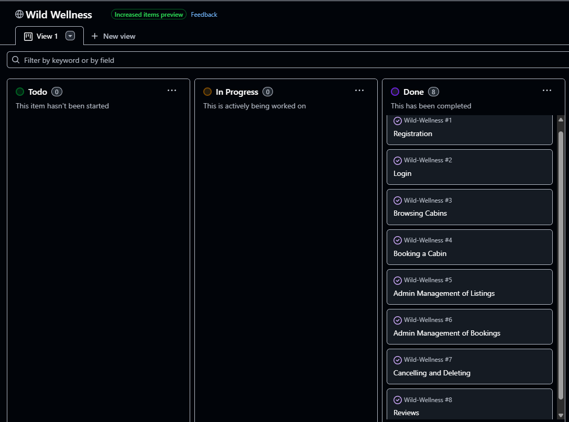
Task: Click the search magnifier icon in filter bar
Action: tap(16, 60)
